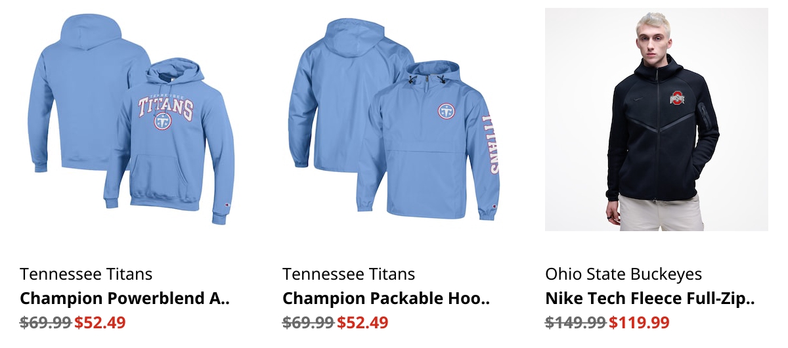Open the Champion Packable Hoo.. product title

[x=386, y=299]
